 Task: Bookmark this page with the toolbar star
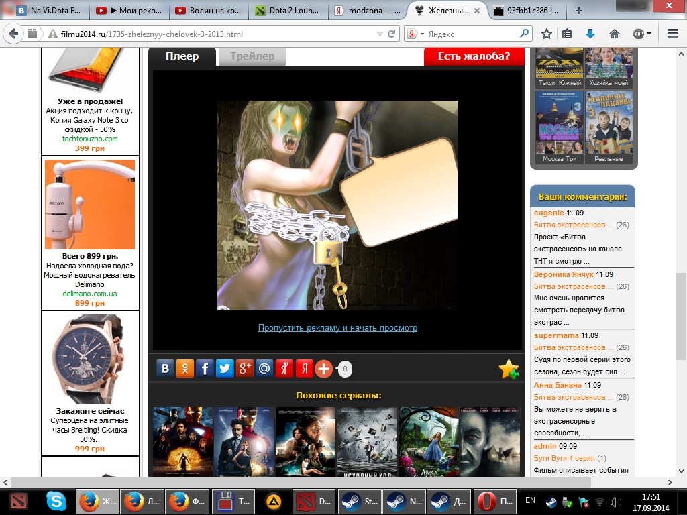point(546,34)
